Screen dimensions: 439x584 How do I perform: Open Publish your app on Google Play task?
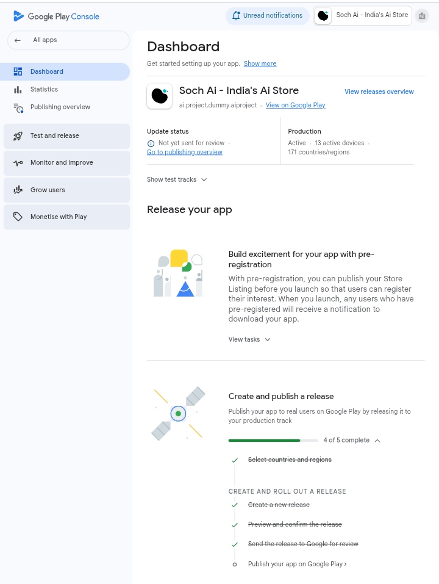(298, 564)
